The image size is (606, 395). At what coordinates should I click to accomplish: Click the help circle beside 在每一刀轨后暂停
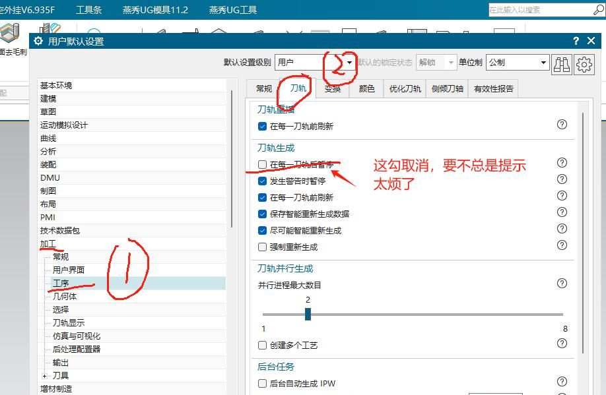click(x=562, y=162)
